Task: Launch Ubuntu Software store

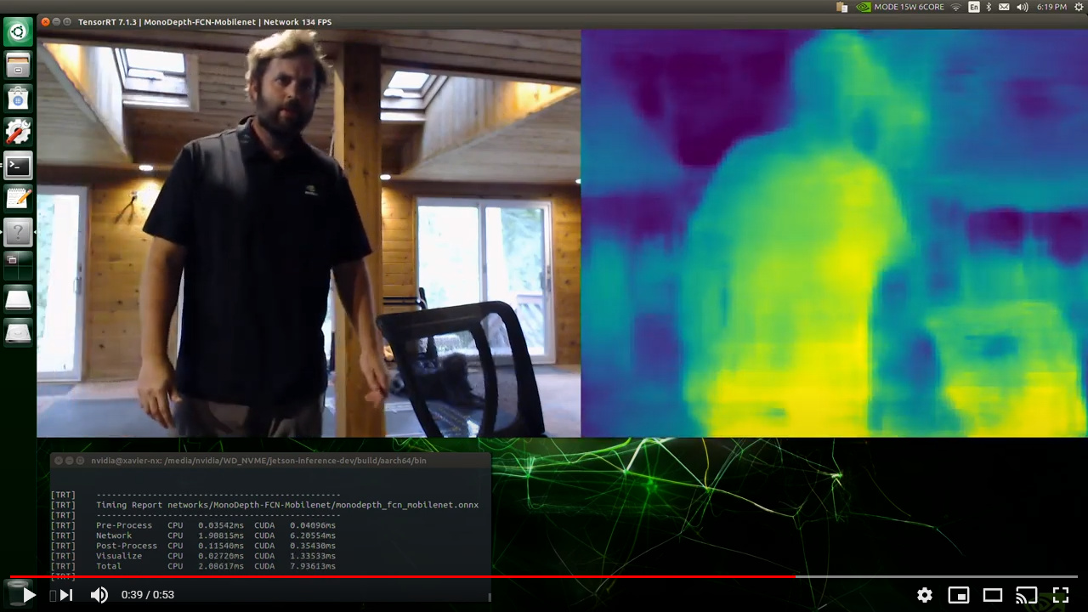Action: (x=18, y=99)
